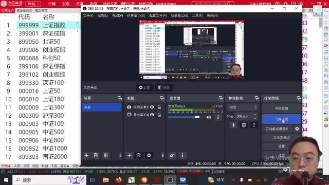
Task: Undock the Controls panel float icon
Action: tap(299, 98)
